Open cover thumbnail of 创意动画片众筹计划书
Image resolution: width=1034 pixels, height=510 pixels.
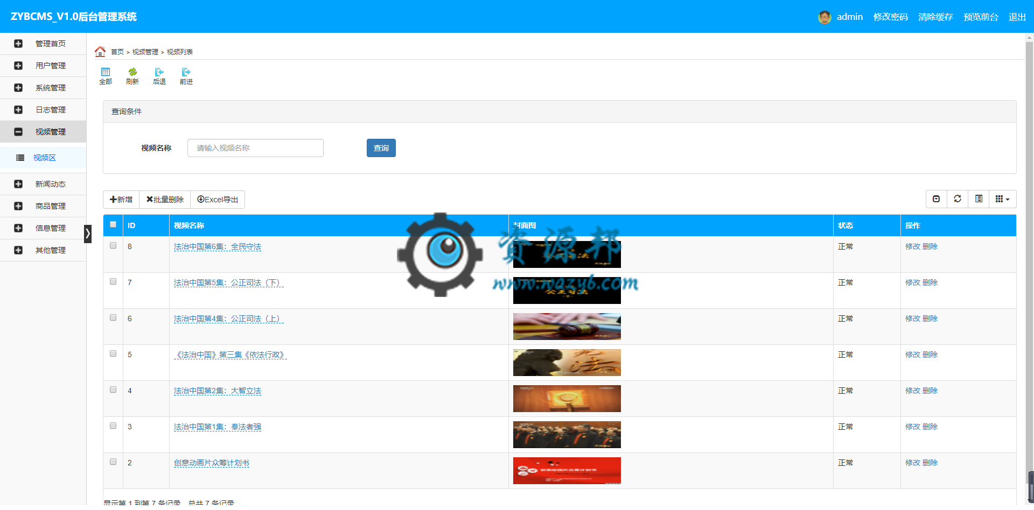[x=567, y=471]
